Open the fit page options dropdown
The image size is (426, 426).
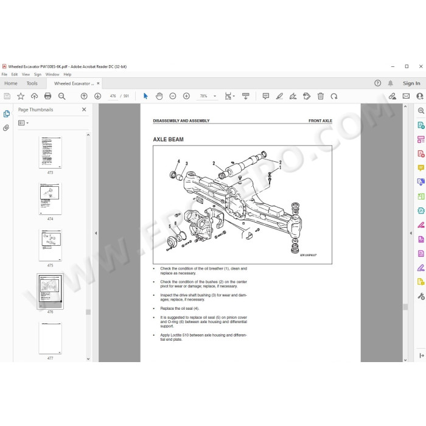(x=230, y=96)
